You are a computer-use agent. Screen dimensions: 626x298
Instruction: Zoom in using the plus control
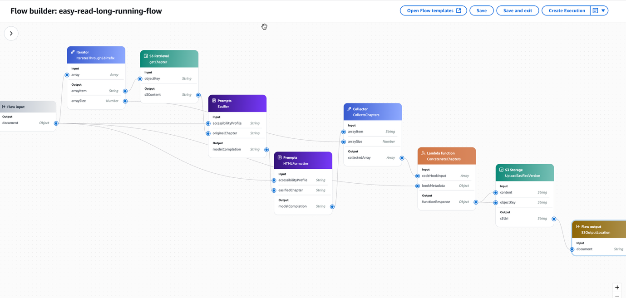click(x=617, y=287)
